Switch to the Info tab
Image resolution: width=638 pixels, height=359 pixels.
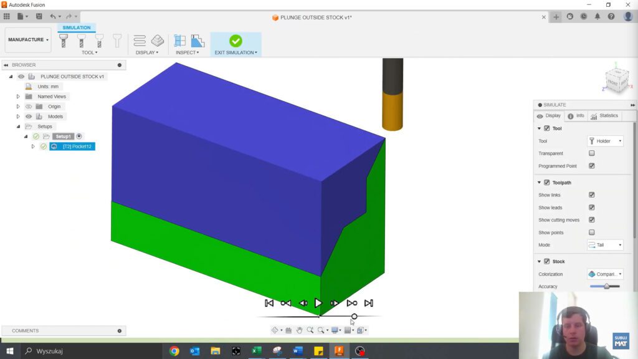pyautogui.click(x=576, y=115)
